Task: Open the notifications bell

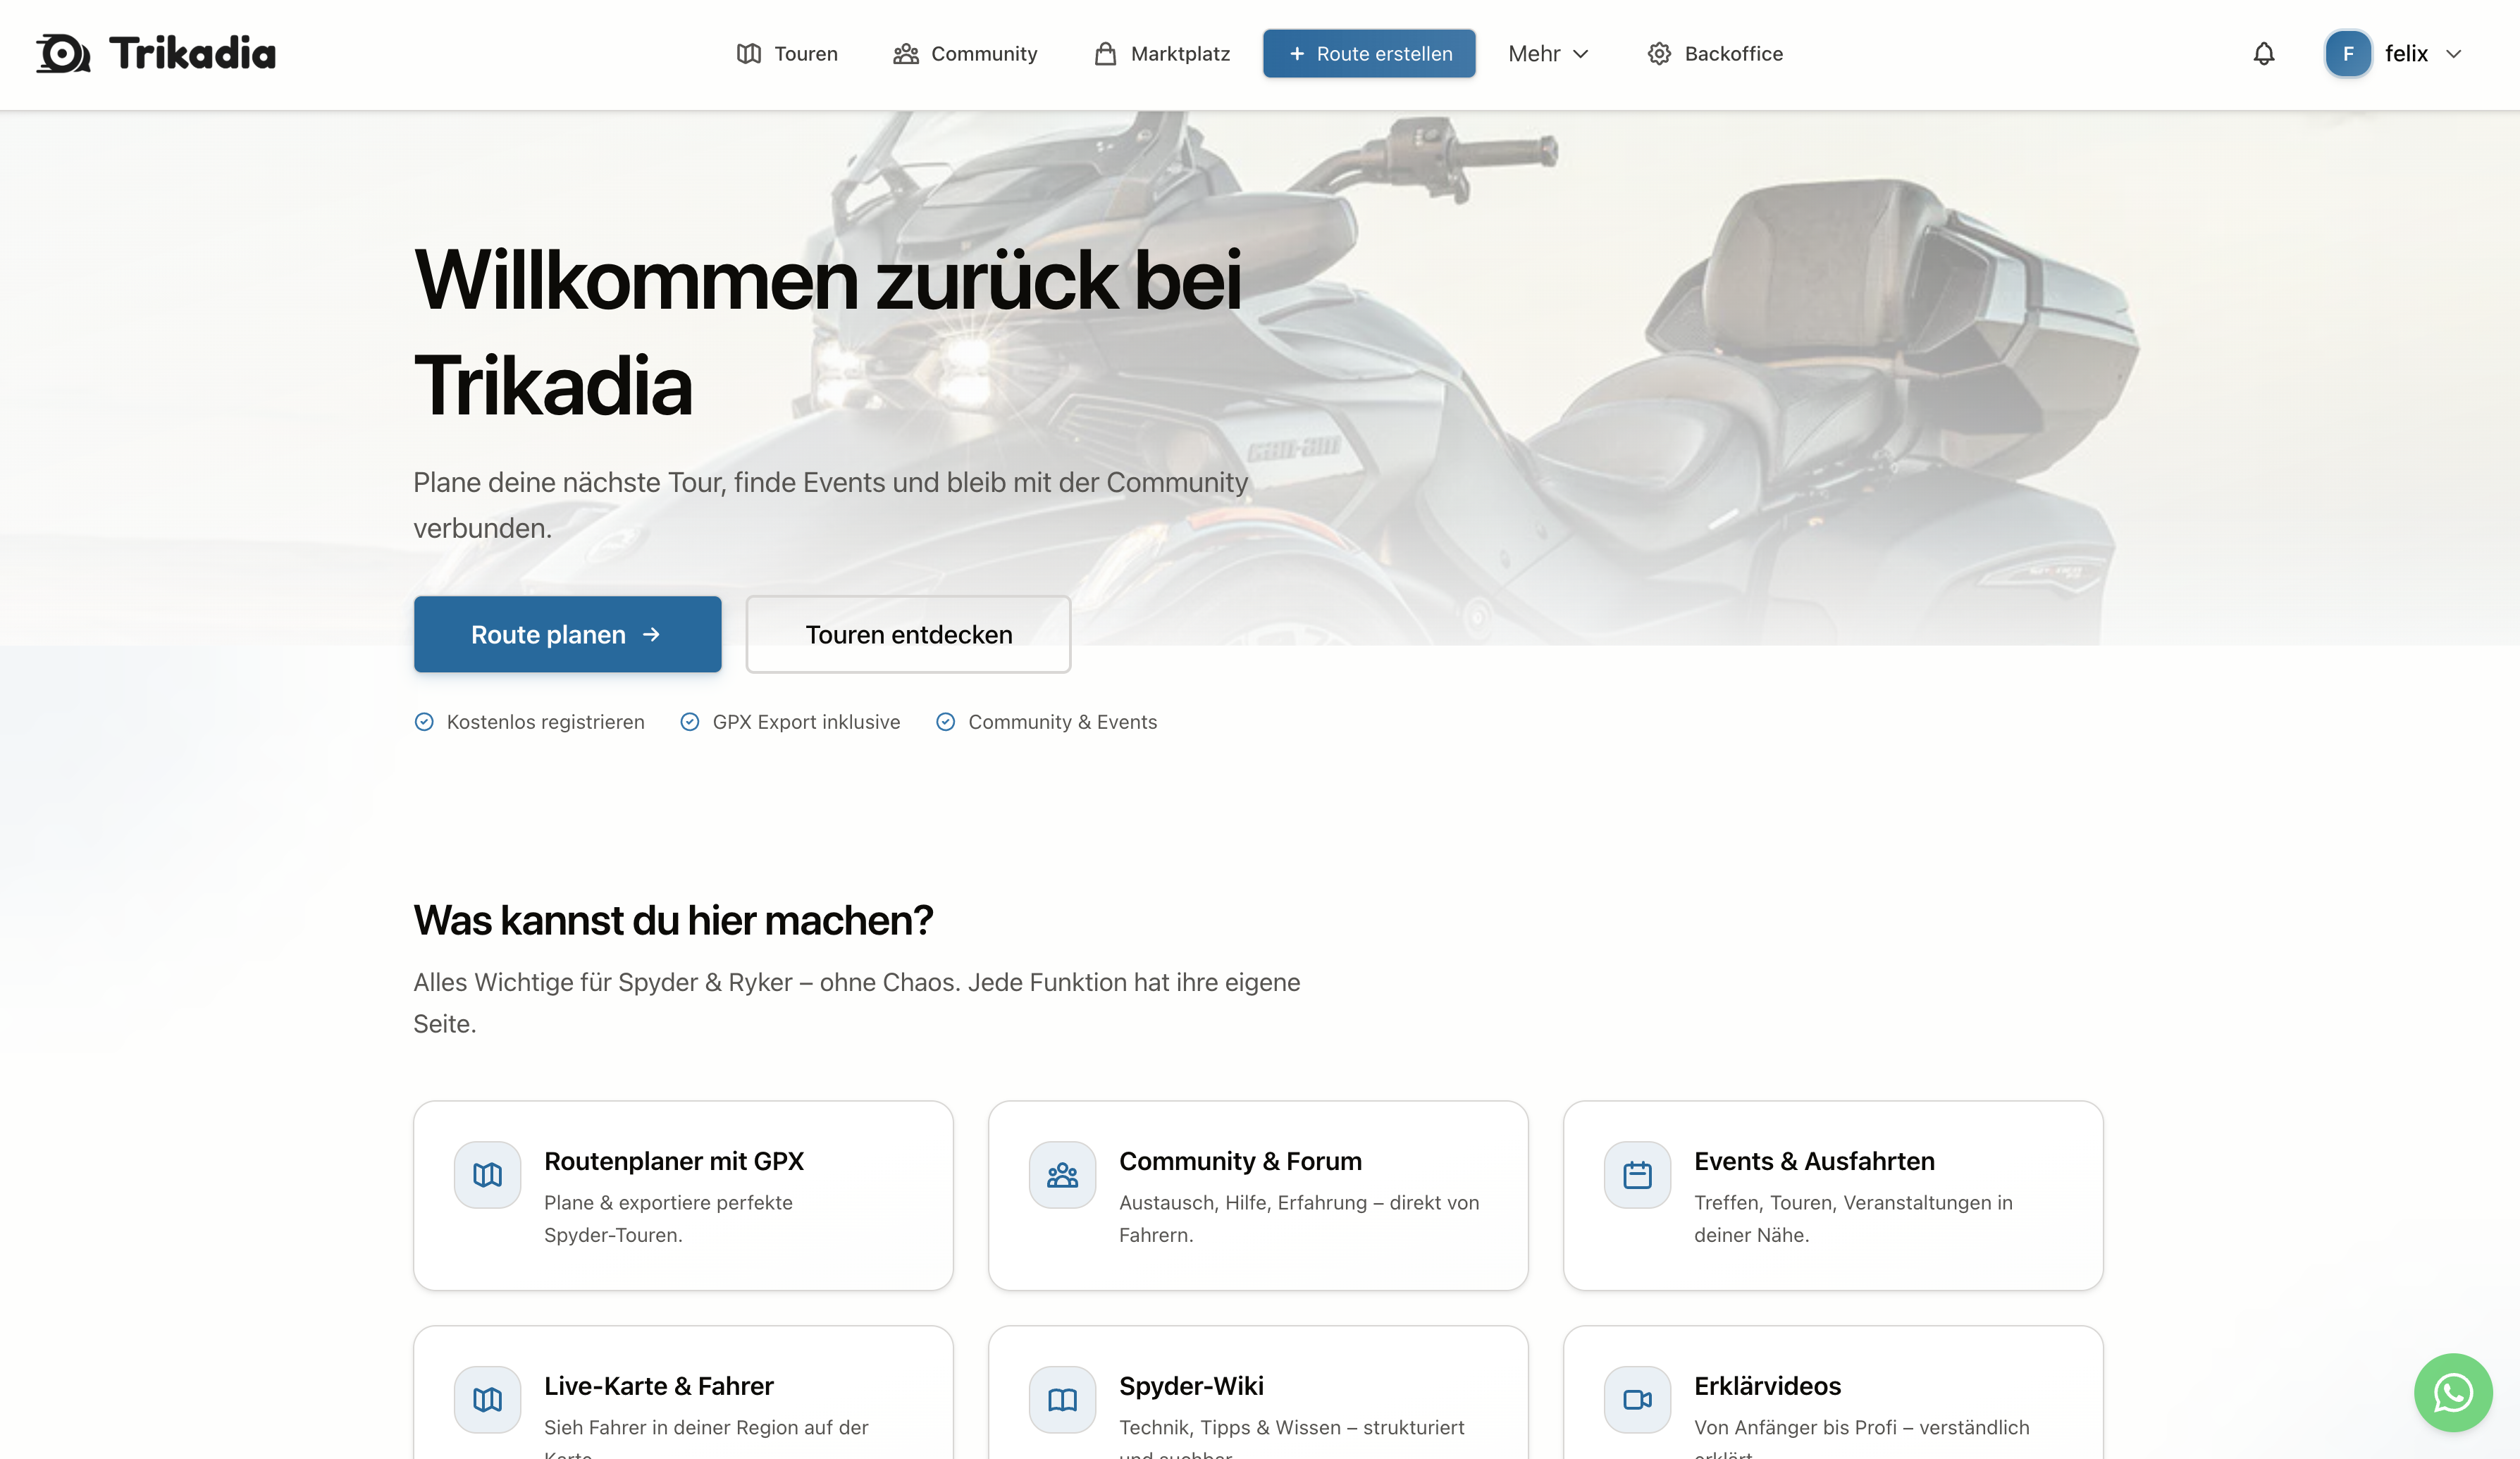Action: click(x=2263, y=54)
